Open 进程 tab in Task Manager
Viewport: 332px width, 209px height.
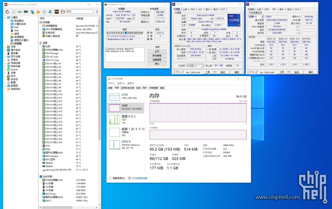110,88
